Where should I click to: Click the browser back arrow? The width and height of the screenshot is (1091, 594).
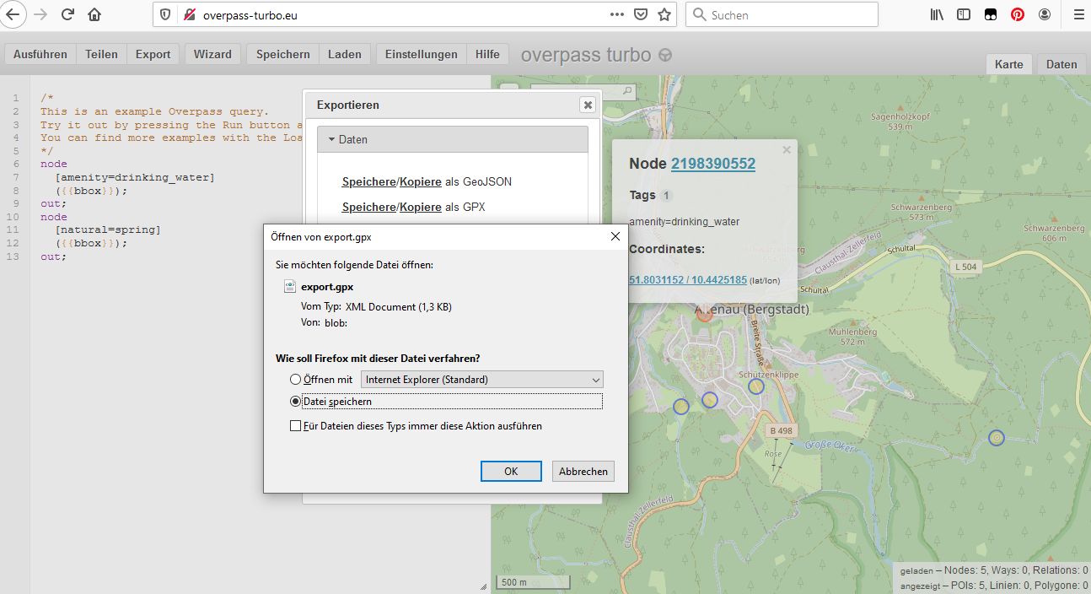pyautogui.click(x=13, y=14)
